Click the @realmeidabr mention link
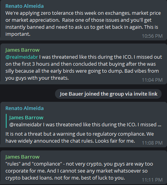Screen dimensions: 167x185 (22, 57)
